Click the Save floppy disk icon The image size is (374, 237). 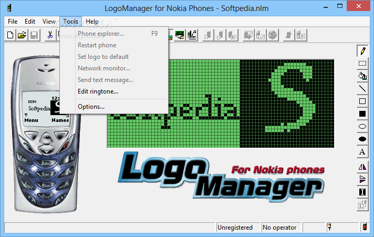[x=34, y=35]
